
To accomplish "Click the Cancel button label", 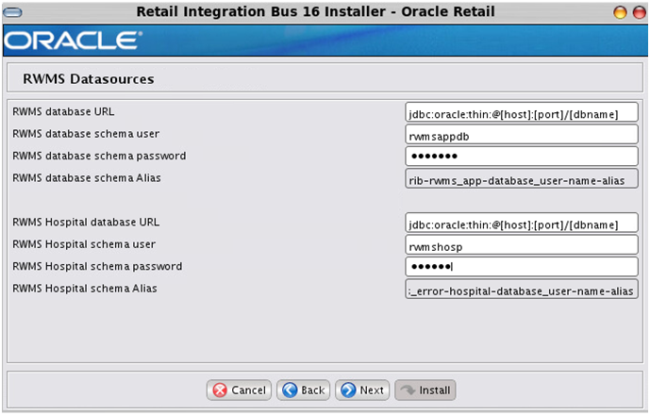I will [248, 390].
